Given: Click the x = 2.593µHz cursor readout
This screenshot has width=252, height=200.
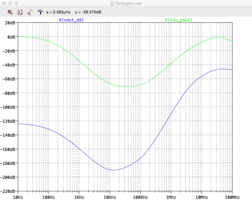Looking at the screenshot, I should pos(58,12).
